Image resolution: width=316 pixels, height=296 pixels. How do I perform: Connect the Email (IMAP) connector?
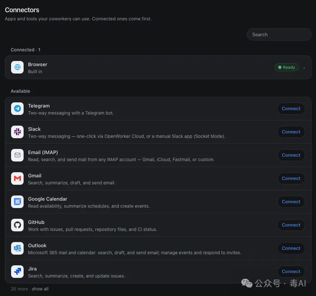(291, 155)
